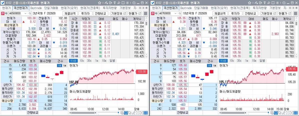
Task: Open list menu icon in right window title bar
Action: (277, 3)
